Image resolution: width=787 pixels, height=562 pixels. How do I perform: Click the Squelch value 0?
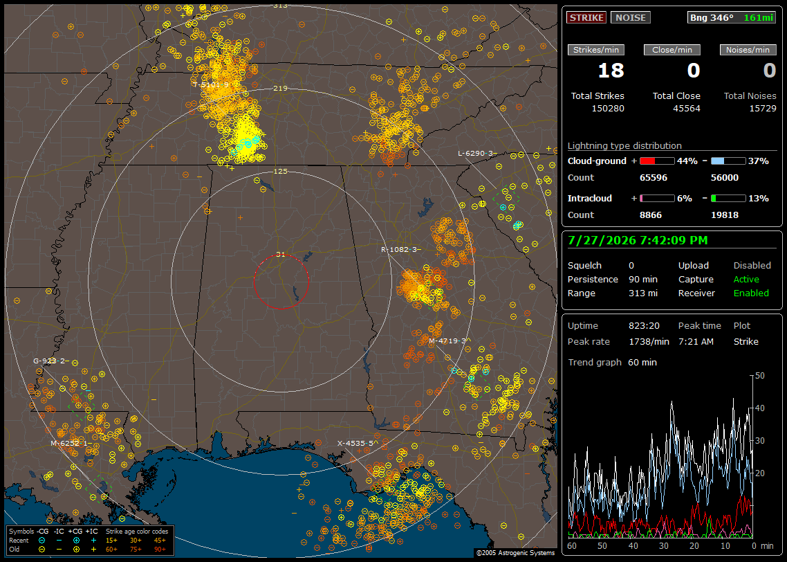631,266
